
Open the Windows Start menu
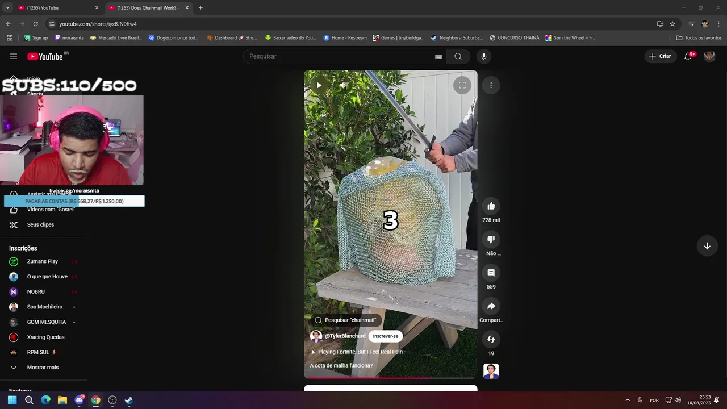12,400
